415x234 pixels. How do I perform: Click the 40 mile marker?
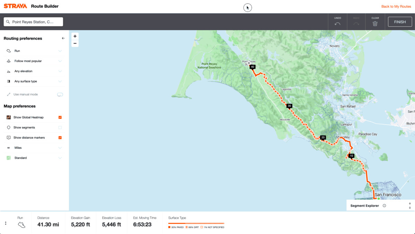[x=253, y=67]
